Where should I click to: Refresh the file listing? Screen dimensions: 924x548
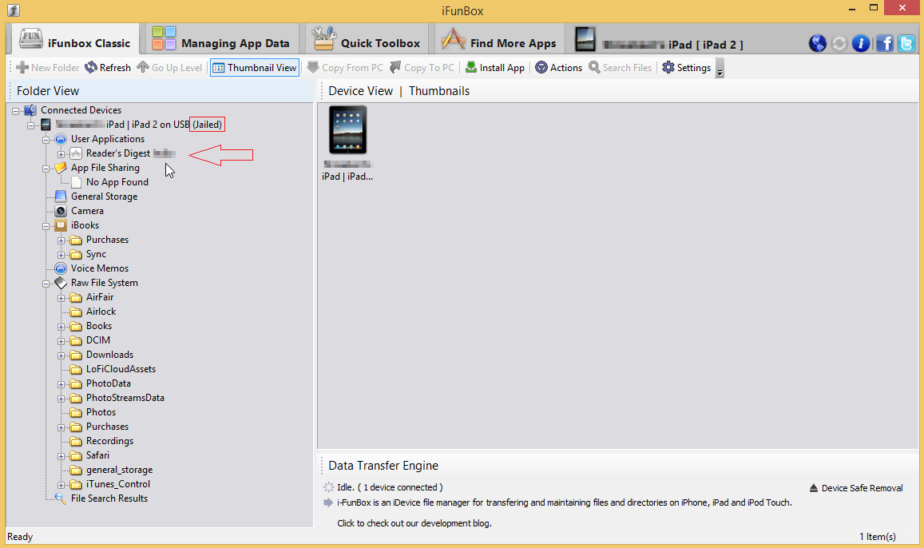[x=108, y=68]
